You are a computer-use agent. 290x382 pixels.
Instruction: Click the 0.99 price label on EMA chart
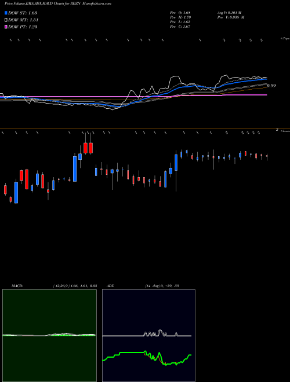click(271, 86)
